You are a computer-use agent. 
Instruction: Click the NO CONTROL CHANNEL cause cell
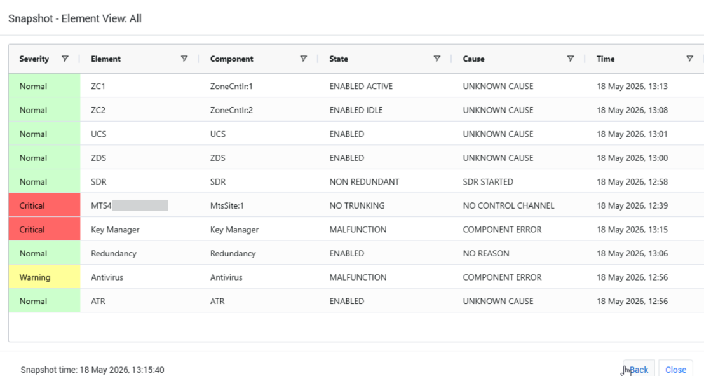tap(518, 205)
